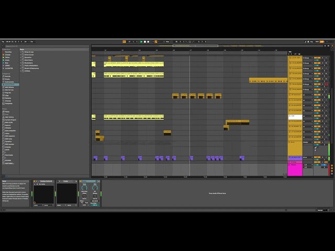Expand the Reverb & Resonance folder
The width and height of the screenshot is (335, 251).
[21, 69]
